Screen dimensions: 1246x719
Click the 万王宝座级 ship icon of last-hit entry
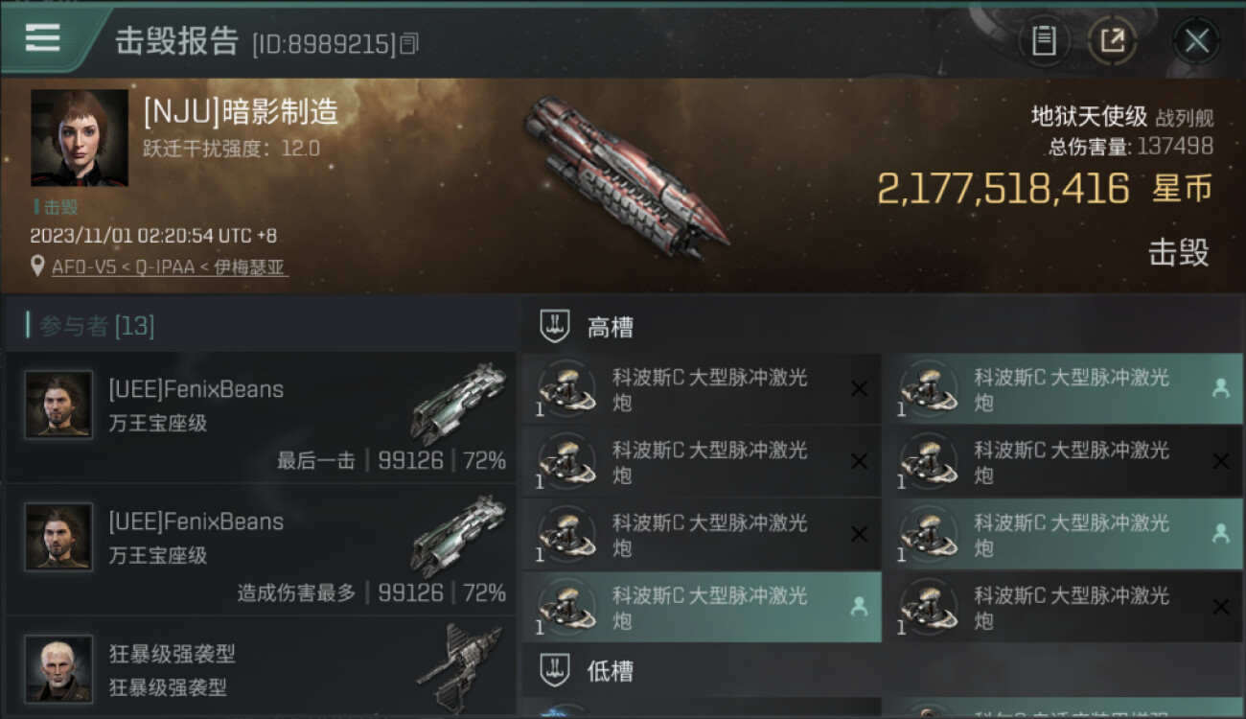[x=459, y=402]
